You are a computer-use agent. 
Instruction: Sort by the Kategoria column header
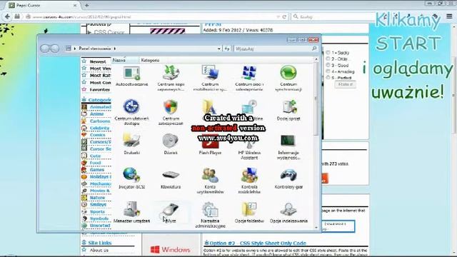pyautogui.click(x=150, y=60)
